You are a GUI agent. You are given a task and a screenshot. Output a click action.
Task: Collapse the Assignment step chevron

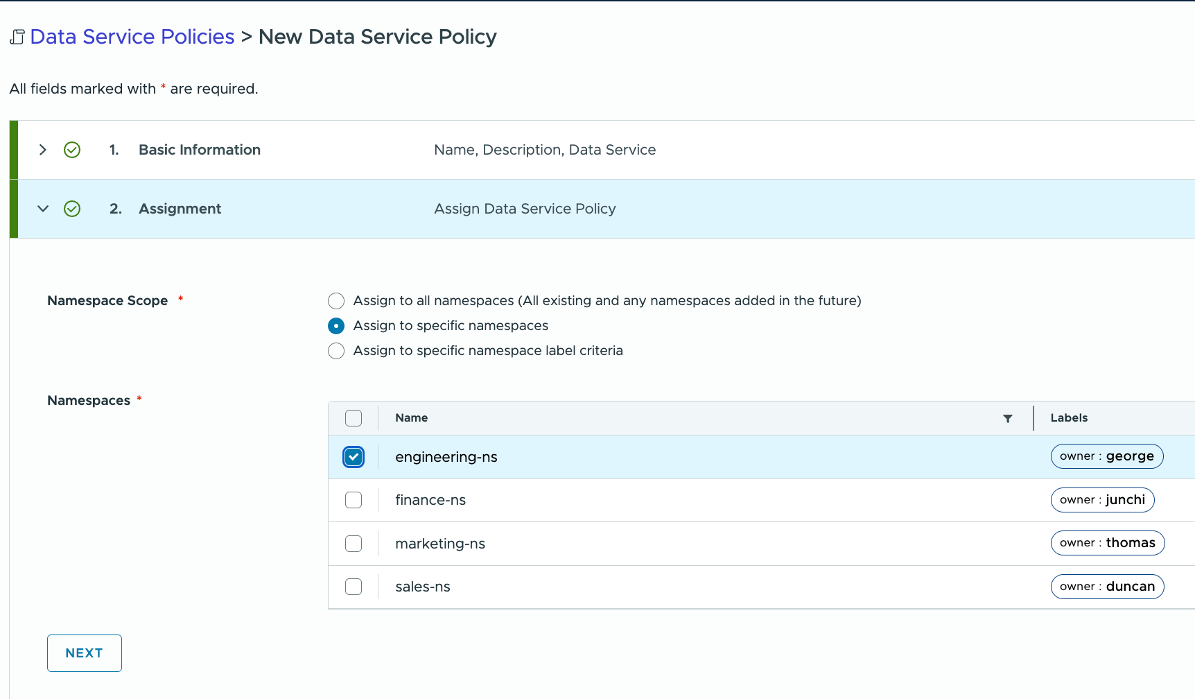point(43,209)
